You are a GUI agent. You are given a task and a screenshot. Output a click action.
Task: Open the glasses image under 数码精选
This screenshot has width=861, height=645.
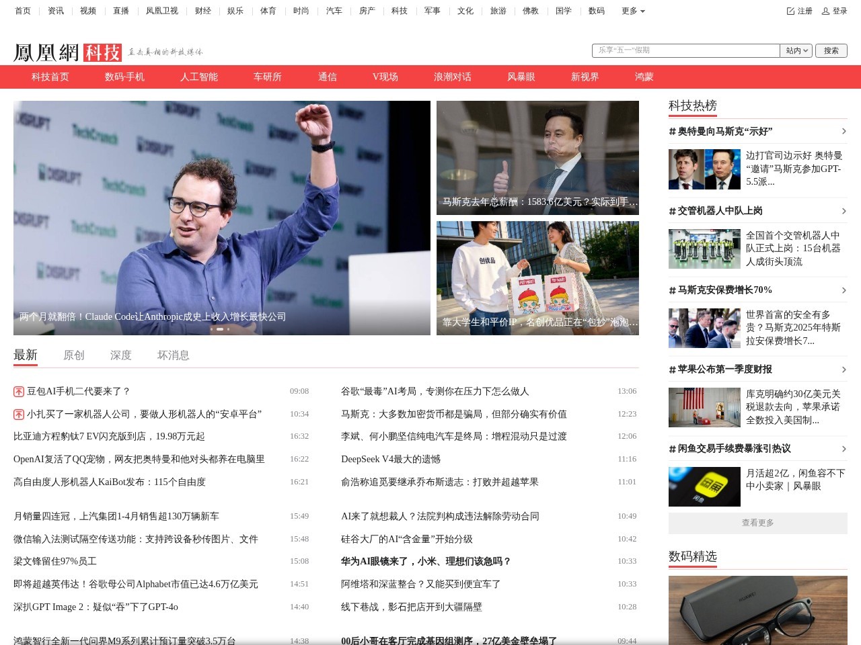[x=758, y=610]
